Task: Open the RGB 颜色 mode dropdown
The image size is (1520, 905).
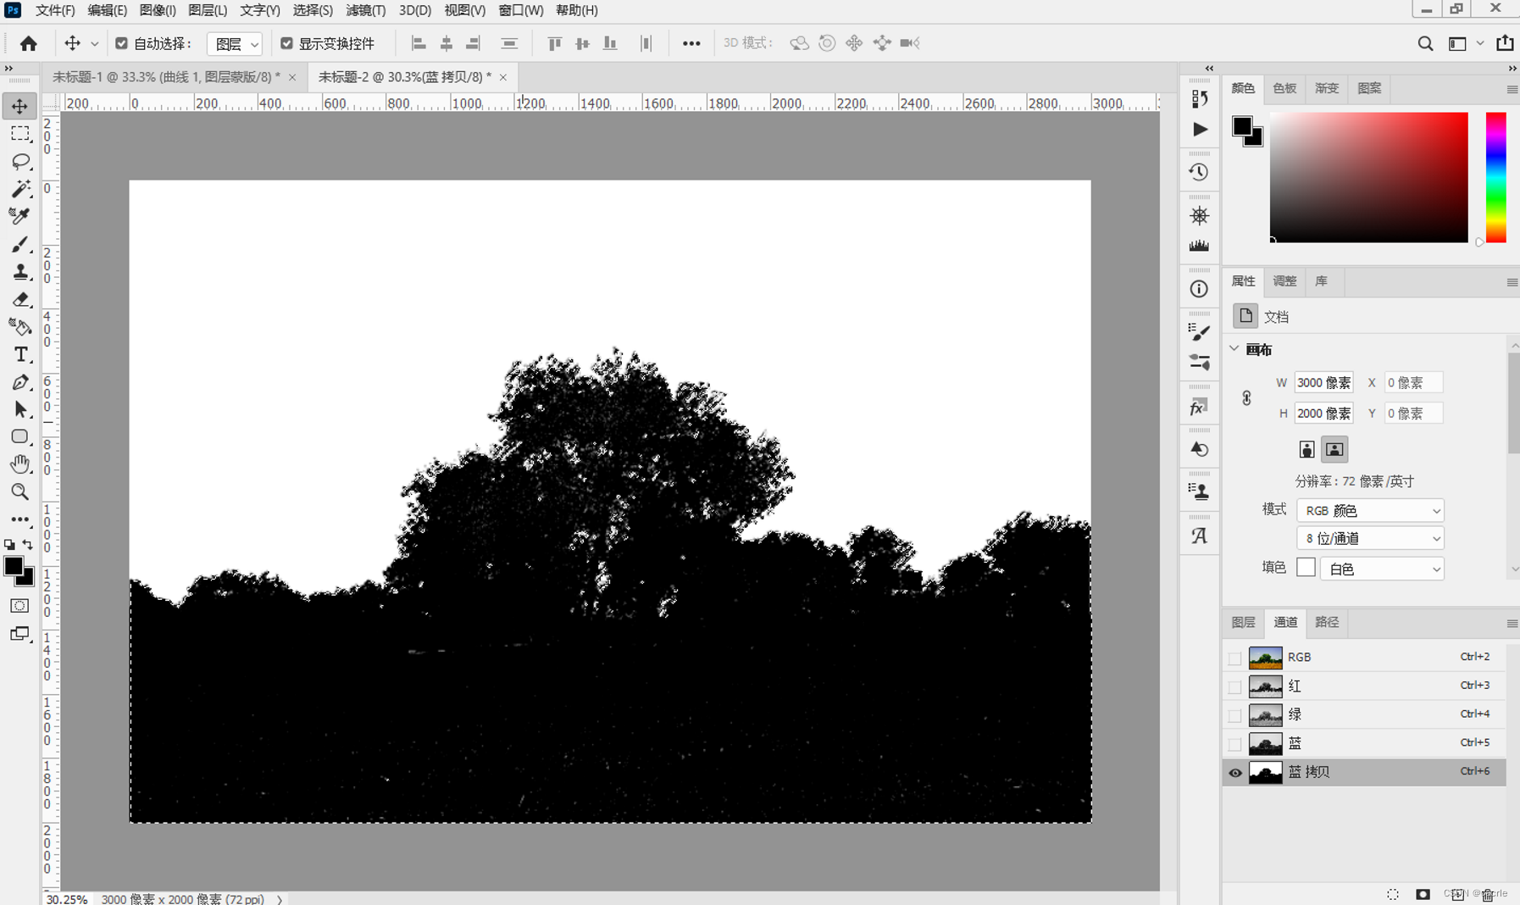Action: coord(1370,510)
